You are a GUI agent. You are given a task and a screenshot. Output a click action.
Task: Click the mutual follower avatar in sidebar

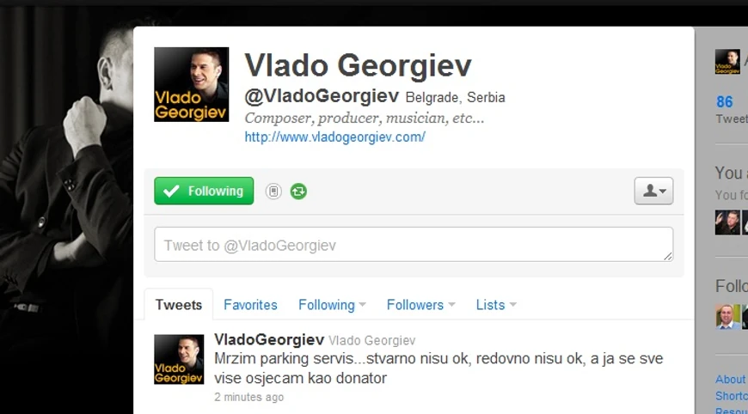pos(727,222)
